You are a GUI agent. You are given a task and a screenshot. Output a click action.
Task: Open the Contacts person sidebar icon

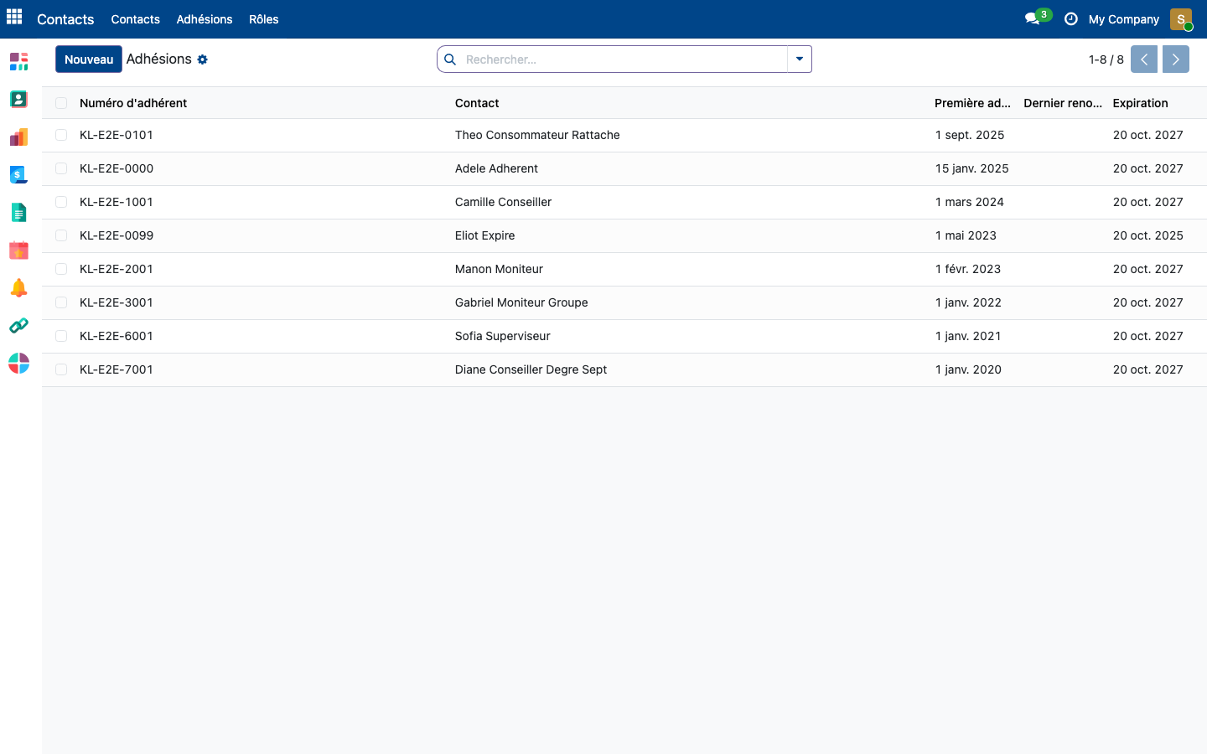(18, 99)
